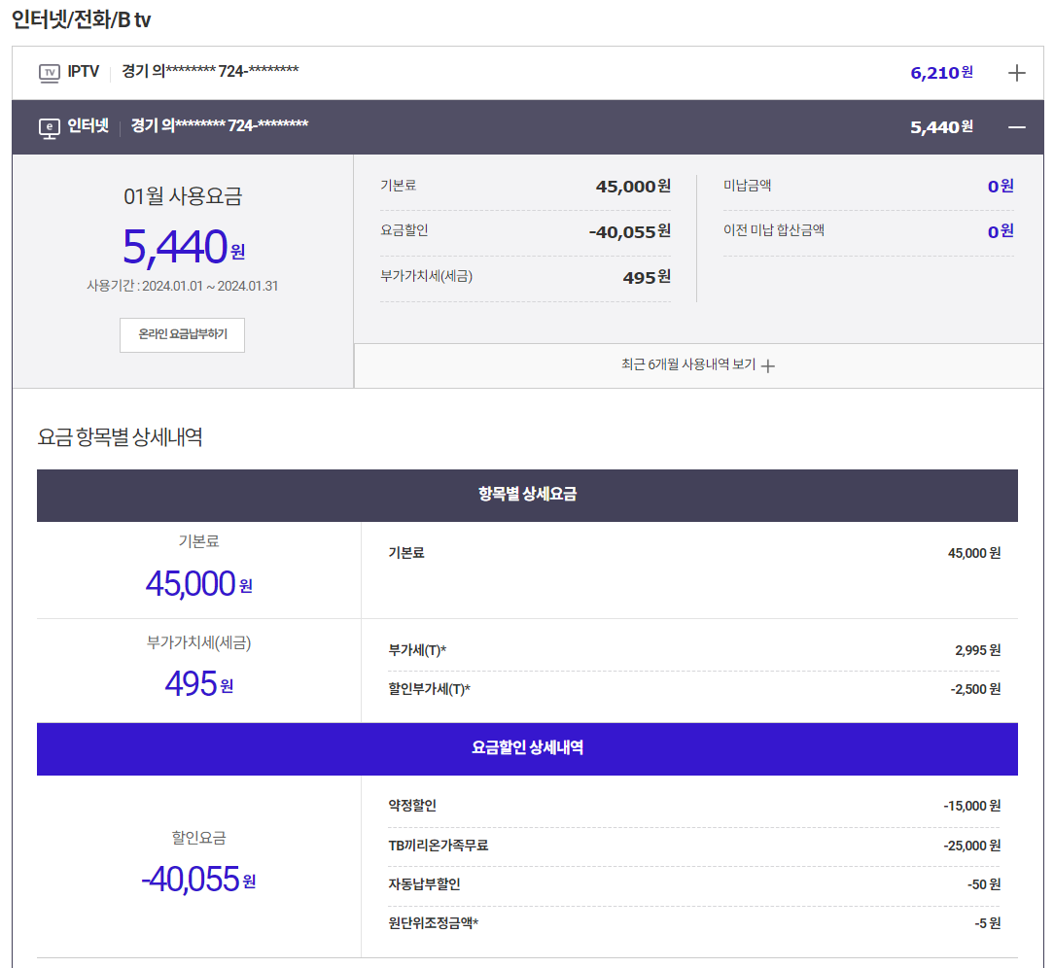This screenshot has width=1054, height=968.
Task: Click the 6,210원 amount in IPTV row
Action: tap(940, 73)
